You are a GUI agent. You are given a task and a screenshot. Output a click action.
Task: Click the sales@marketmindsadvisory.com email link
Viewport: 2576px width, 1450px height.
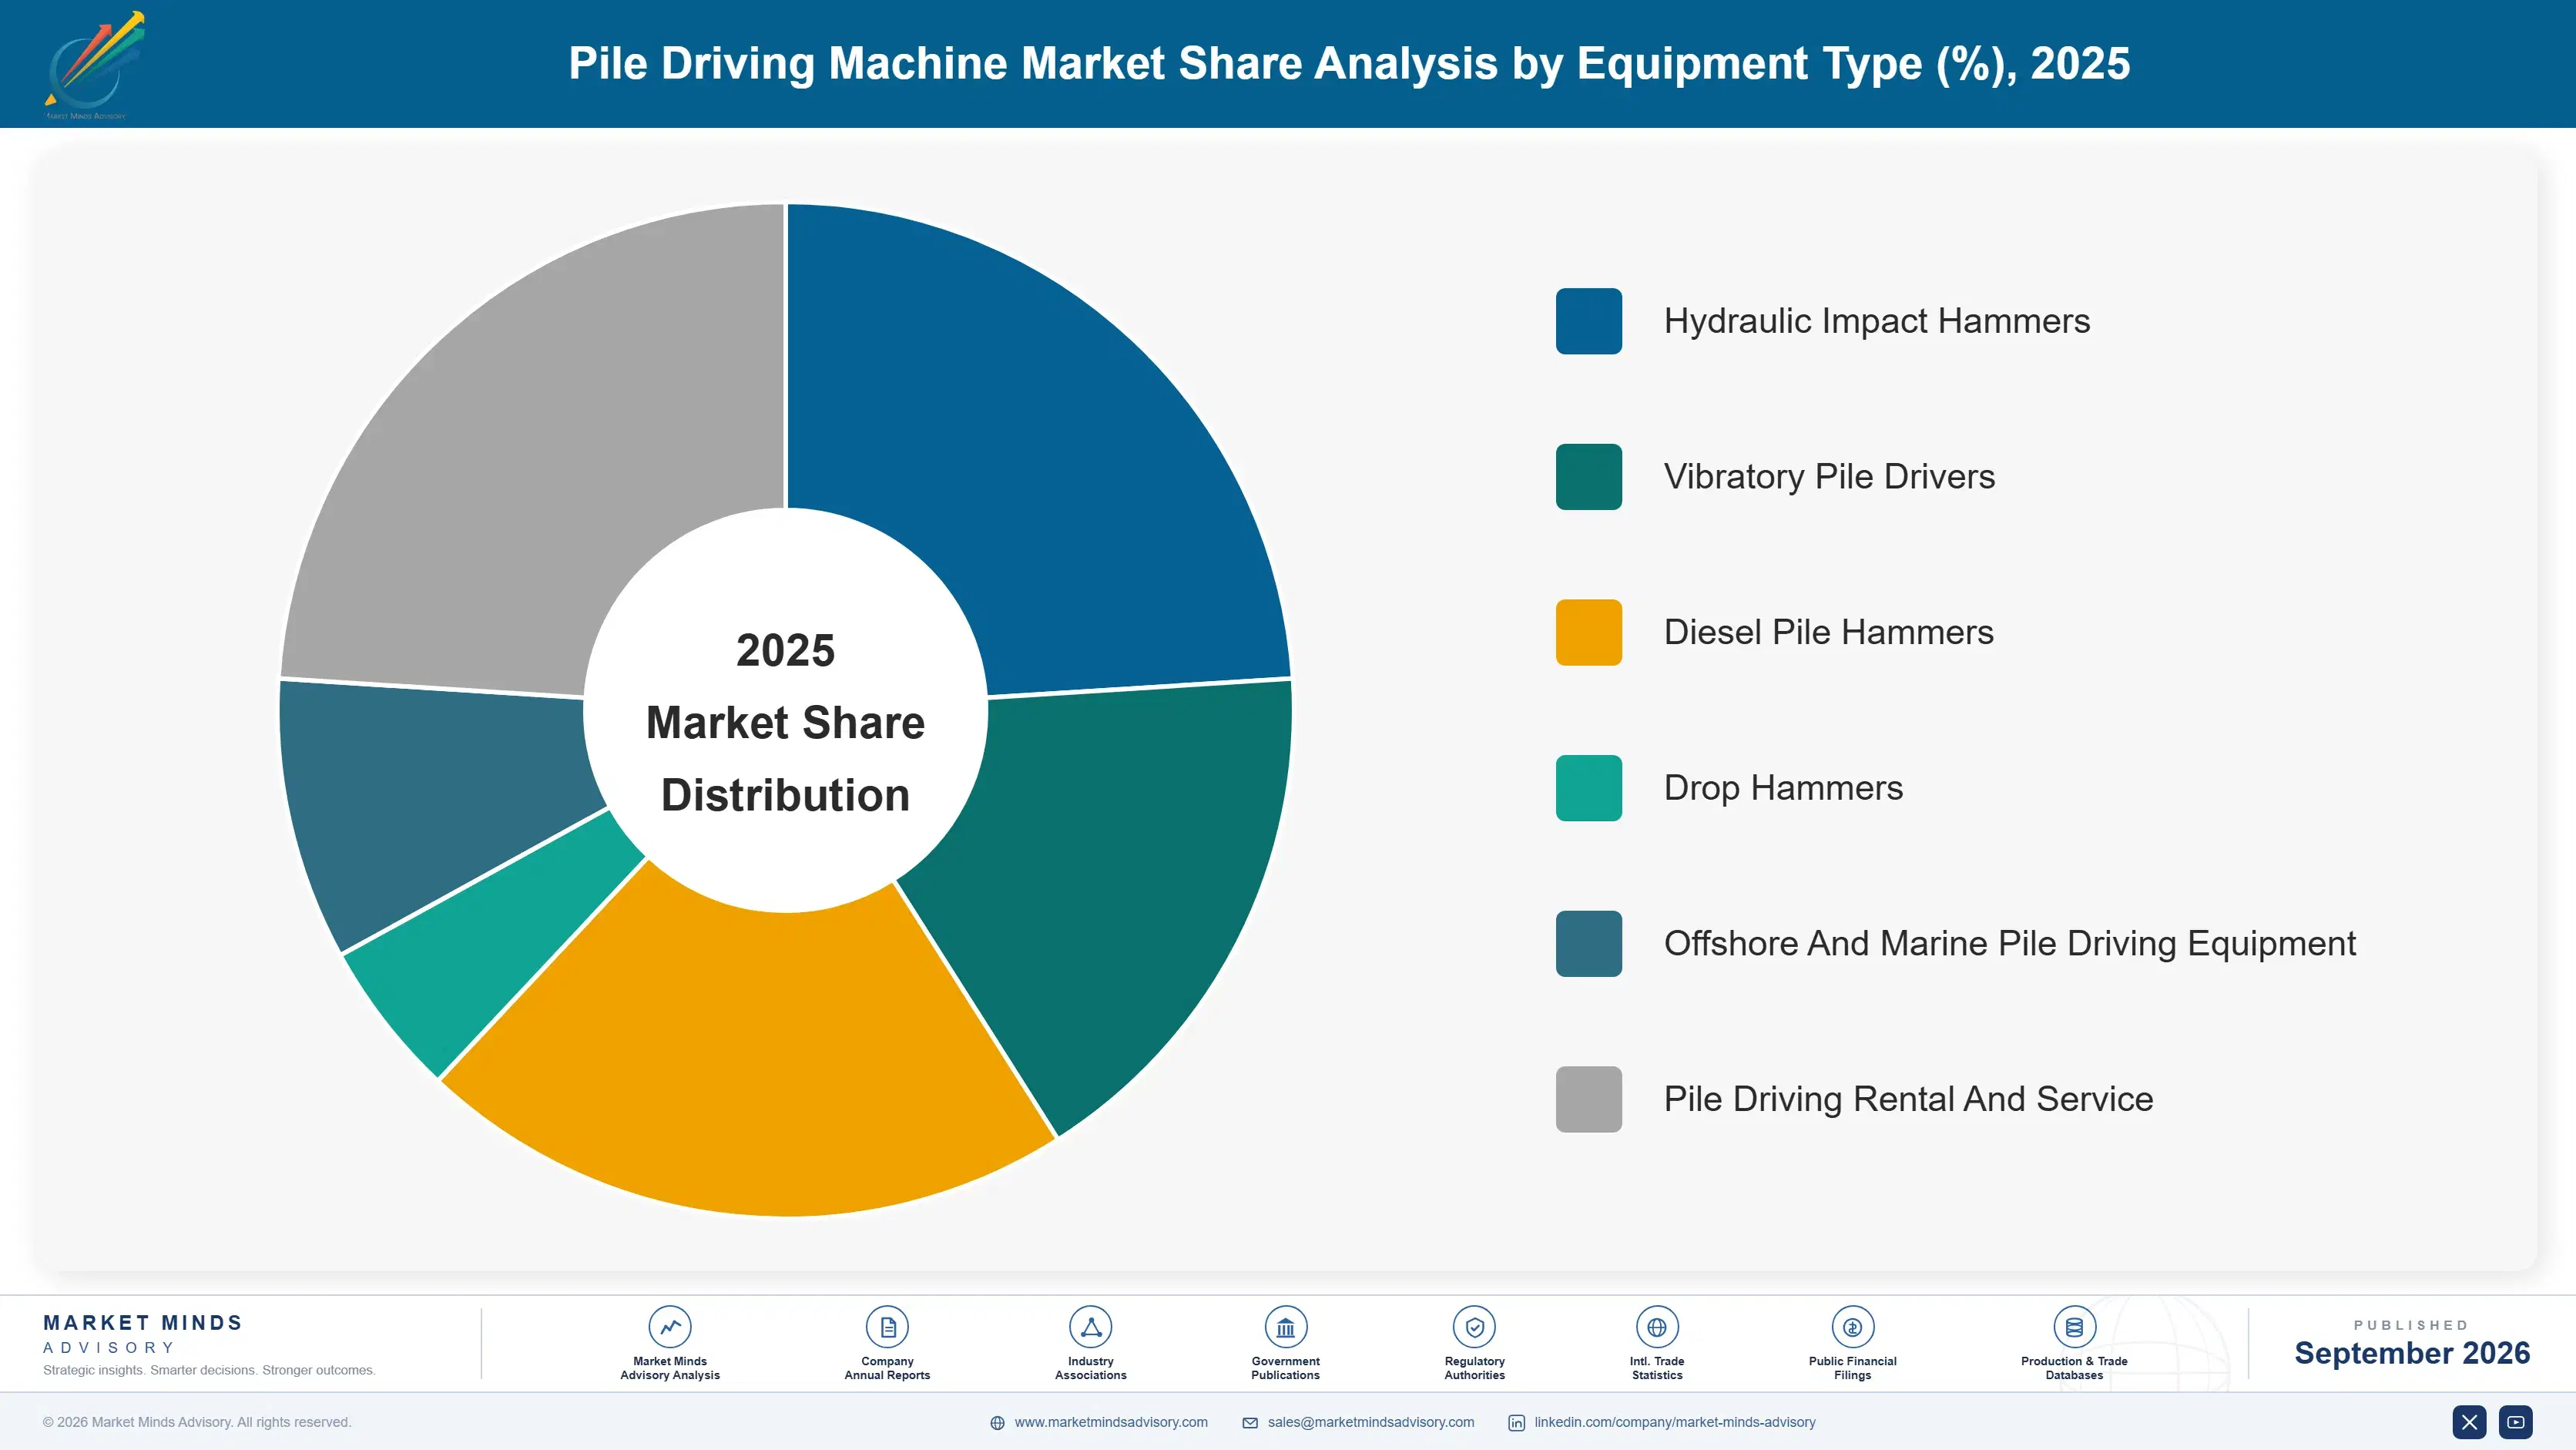(x=1371, y=1422)
